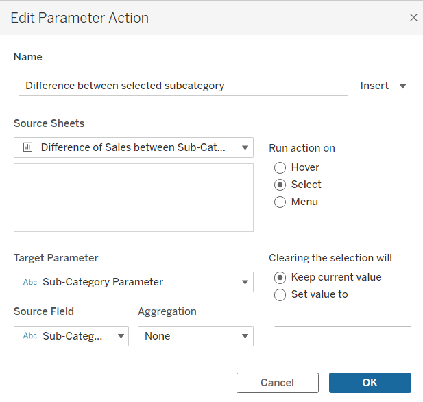Viewport: 423px width, 402px height.
Task: Expand the Source Sheets dropdown
Action: 245,147
